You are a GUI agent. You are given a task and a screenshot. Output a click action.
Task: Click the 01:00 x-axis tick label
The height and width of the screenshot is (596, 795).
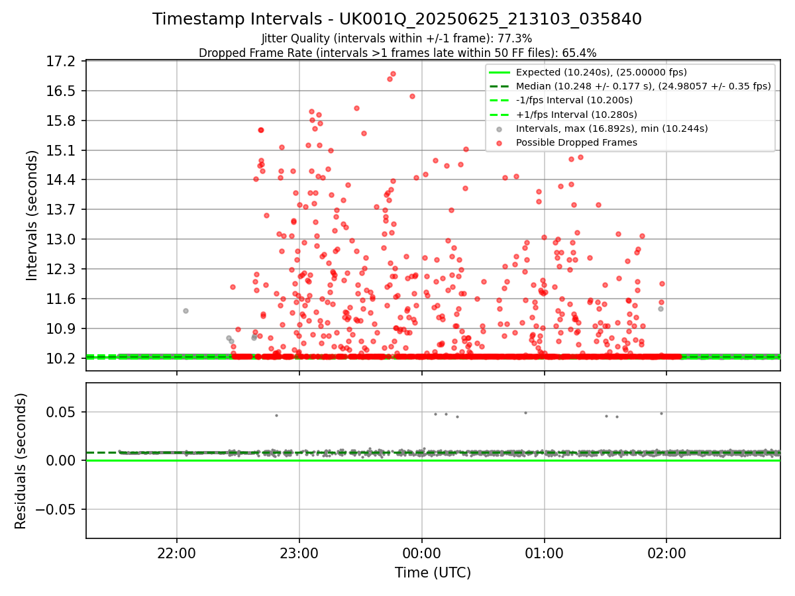[544, 552]
